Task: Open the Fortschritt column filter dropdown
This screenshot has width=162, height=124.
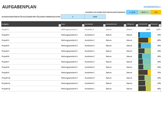Action: (x=149, y=25)
